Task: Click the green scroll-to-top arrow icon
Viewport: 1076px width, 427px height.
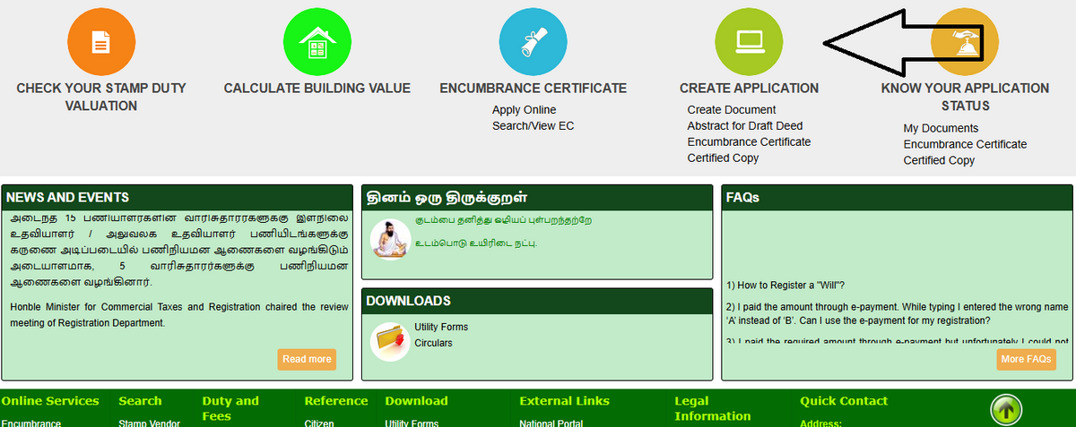Action: (x=1006, y=411)
